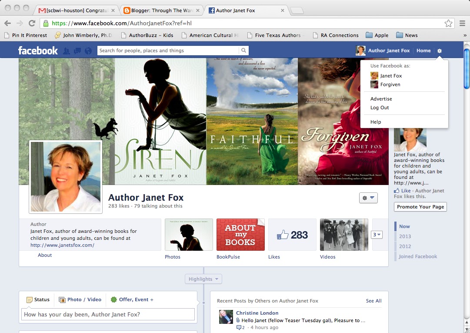Image resolution: width=470 pixels, height=333 pixels.
Task: Click the green SSL lock icon
Action: coord(46,23)
